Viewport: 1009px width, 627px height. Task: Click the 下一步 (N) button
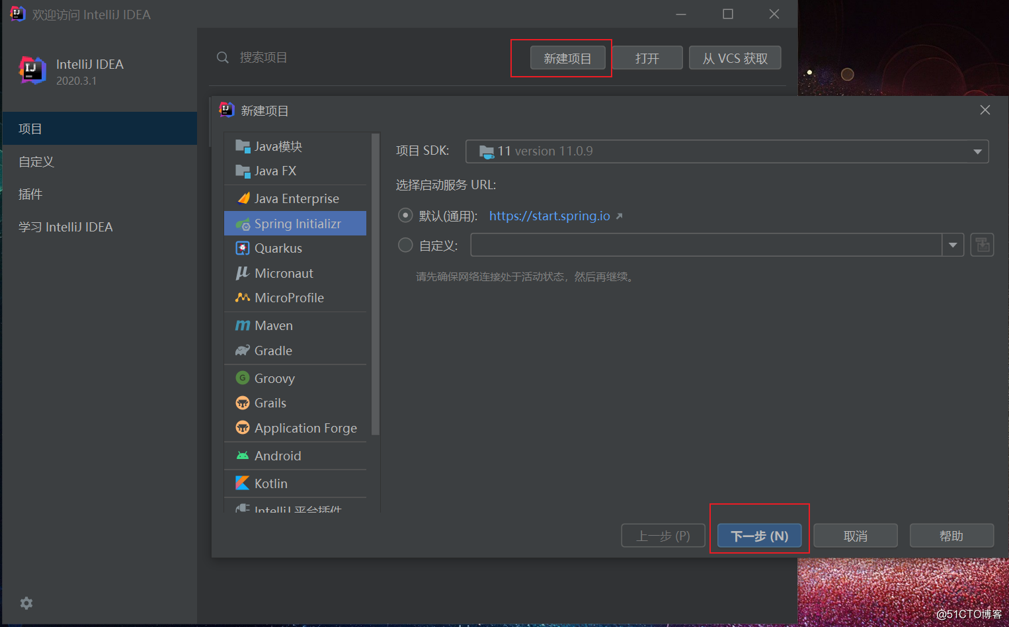pos(759,536)
